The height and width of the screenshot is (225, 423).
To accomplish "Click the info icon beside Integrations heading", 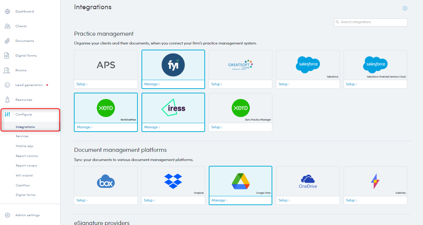I will pos(405,8).
